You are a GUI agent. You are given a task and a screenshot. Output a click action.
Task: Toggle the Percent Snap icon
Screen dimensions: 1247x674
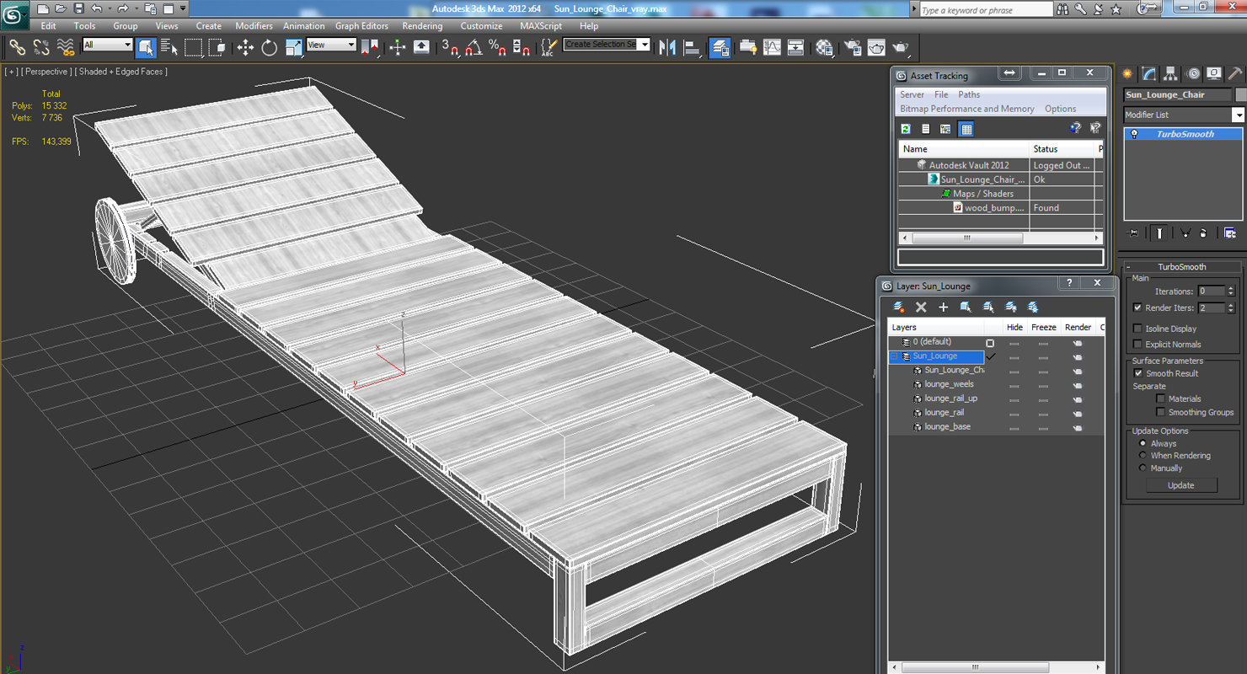tap(497, 47)
